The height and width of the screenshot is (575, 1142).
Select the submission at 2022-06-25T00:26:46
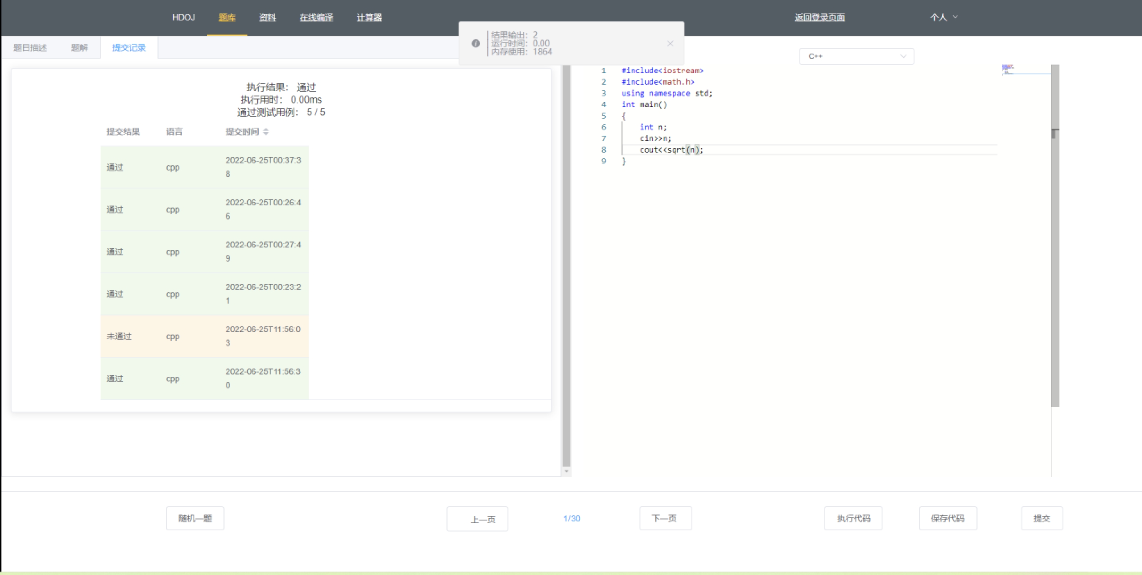[204, 209]
